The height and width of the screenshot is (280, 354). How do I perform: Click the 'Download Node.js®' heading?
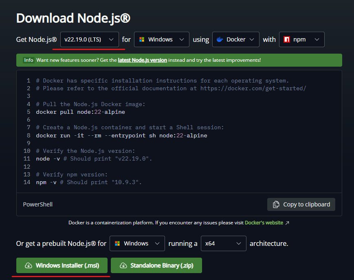73,18
